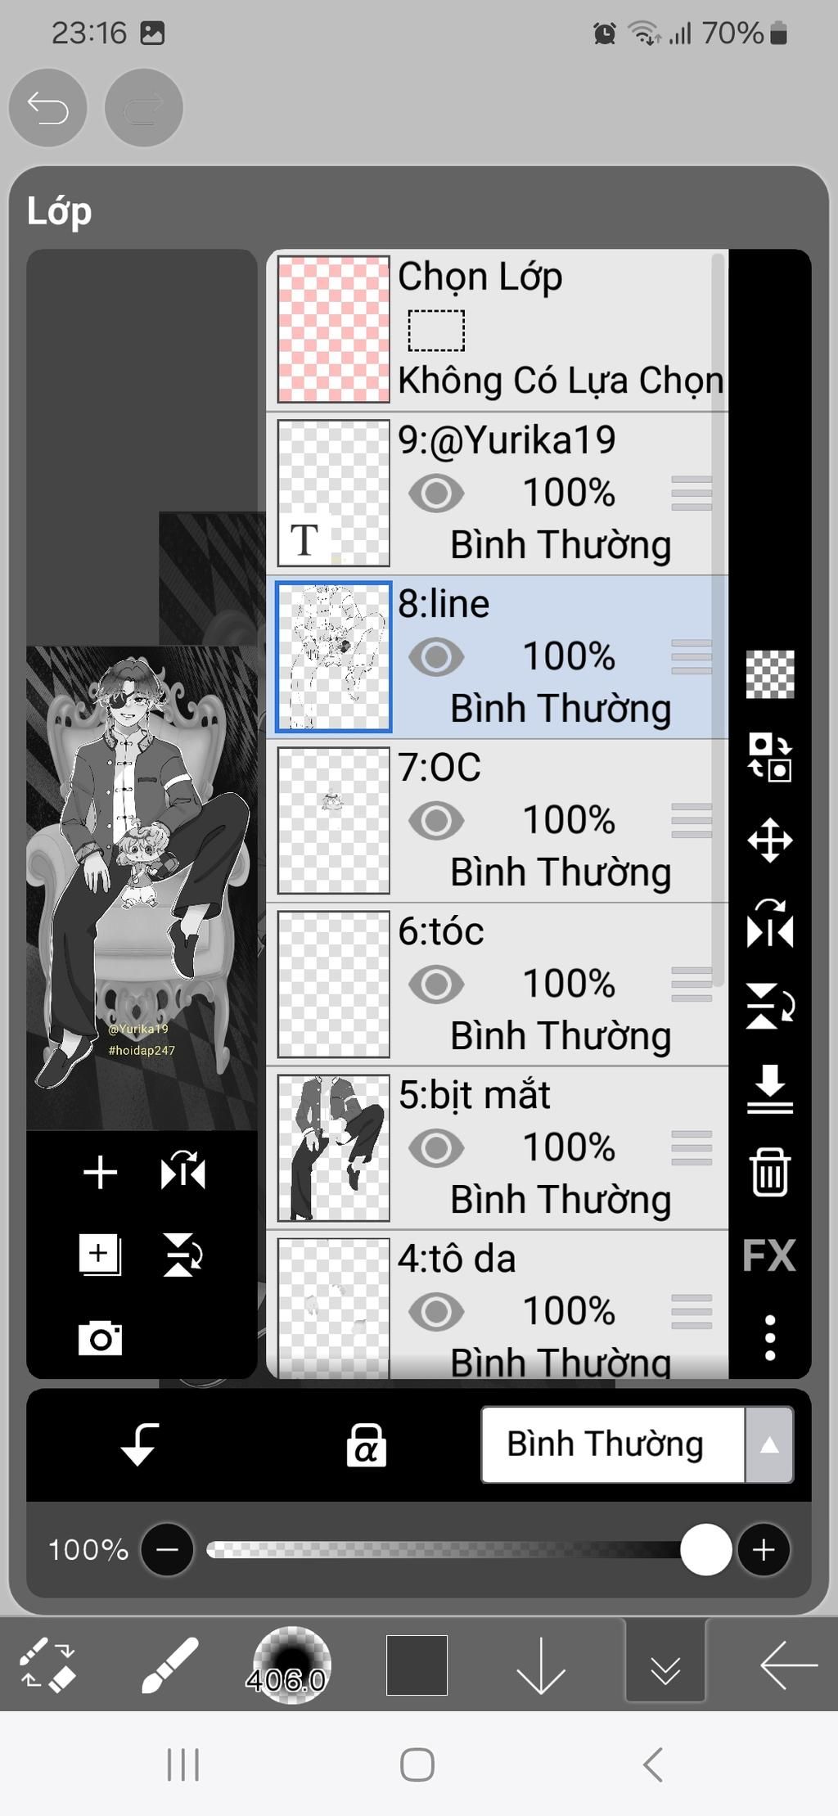This screenshot has height=1816, width=838.
Task: Open the FX filter menu
Action: pyautogui.click(x=768, y=1255)
